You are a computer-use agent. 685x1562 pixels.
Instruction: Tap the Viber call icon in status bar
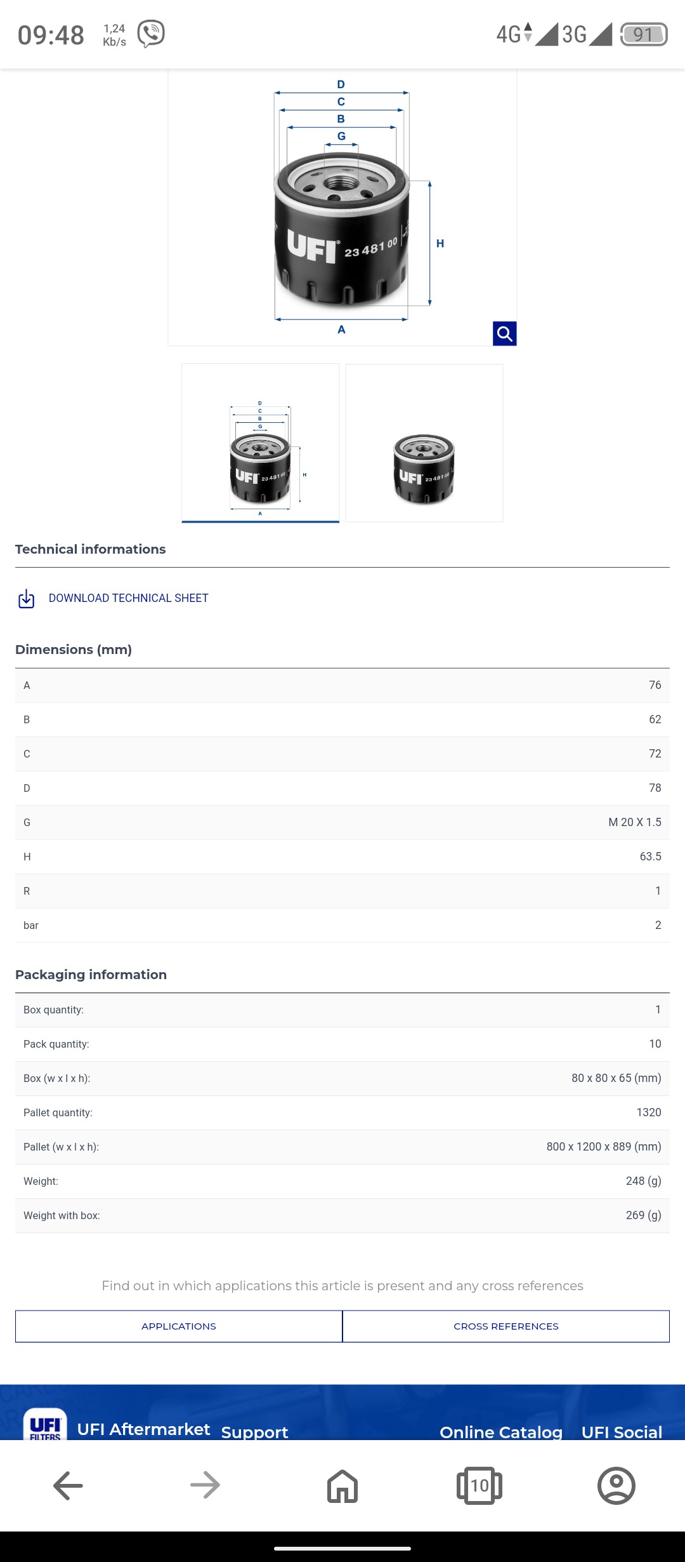point(151,34)
